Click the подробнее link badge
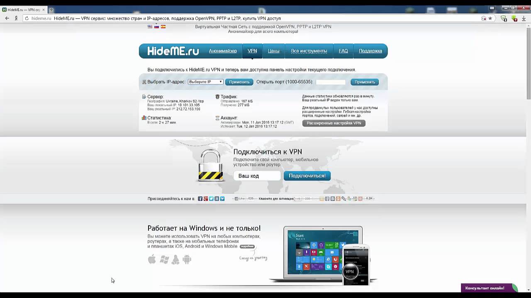The height and width of the screenshot is (298, 531). [247, 246]
